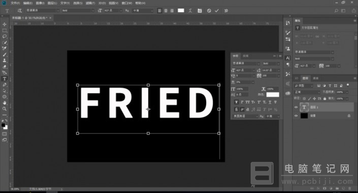Right align text in options bar
This screenshot has height=193, width=358.
coord(172,11)
